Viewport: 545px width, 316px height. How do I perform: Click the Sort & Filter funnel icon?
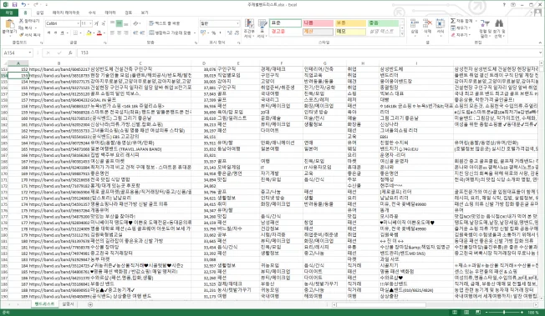tap(484, 23)
